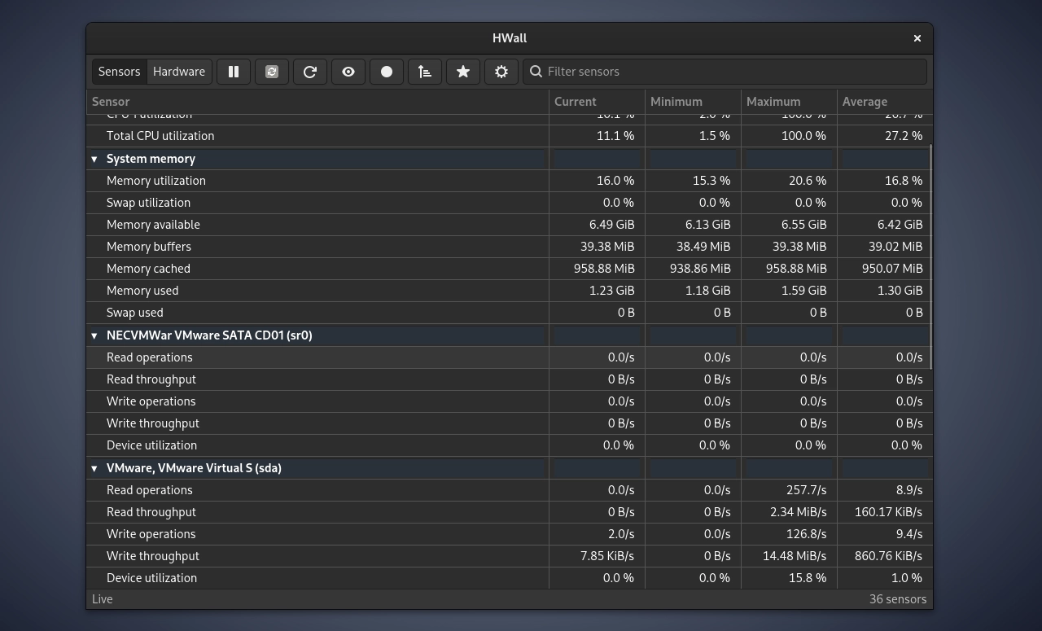
Task: Click the 7.85 KiB/s current value
Action: 607,556
